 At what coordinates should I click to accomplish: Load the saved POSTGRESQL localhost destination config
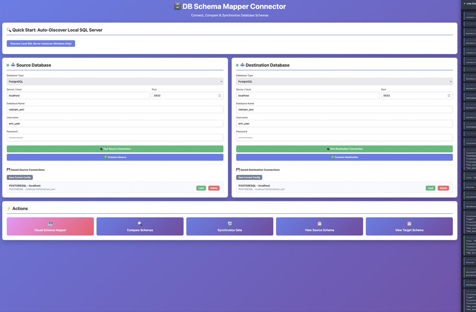click(430, 188)
